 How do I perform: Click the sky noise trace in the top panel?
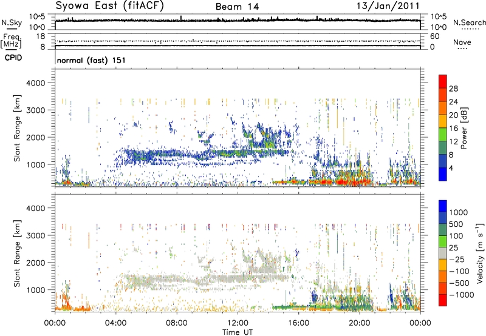tap(238, 21)
